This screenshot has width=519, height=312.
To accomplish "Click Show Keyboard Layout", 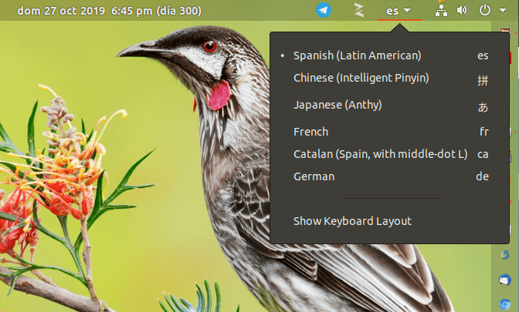I will (x=389, y=221).
